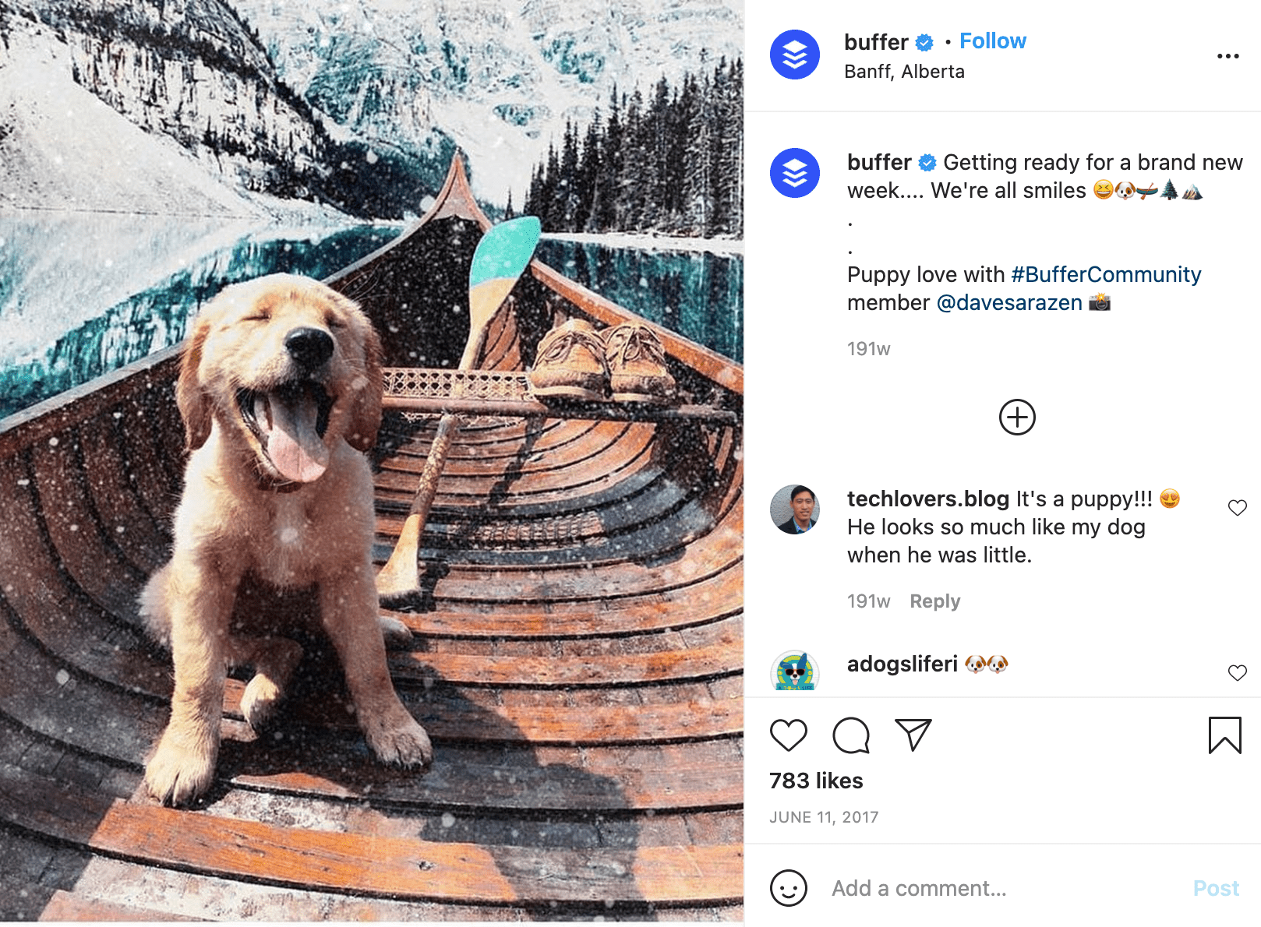Open the emoji picker smiley icon

pos(788,888)
